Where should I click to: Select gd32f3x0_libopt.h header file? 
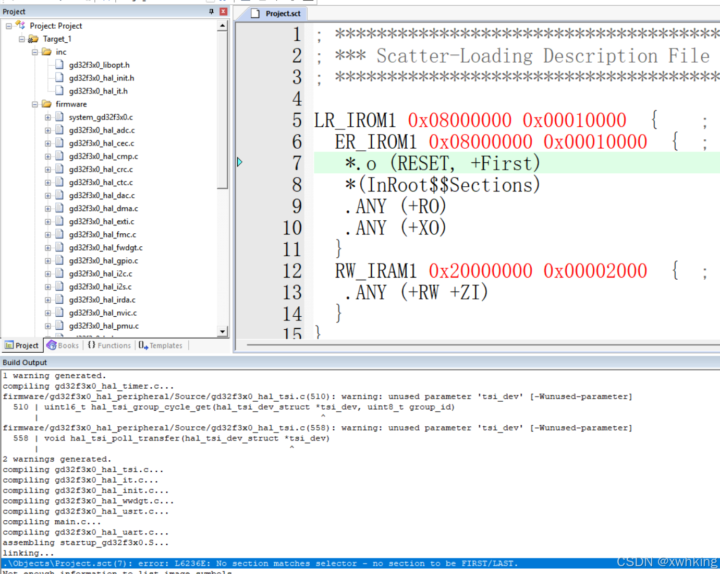pyautogui.click(x=99, y=65)
